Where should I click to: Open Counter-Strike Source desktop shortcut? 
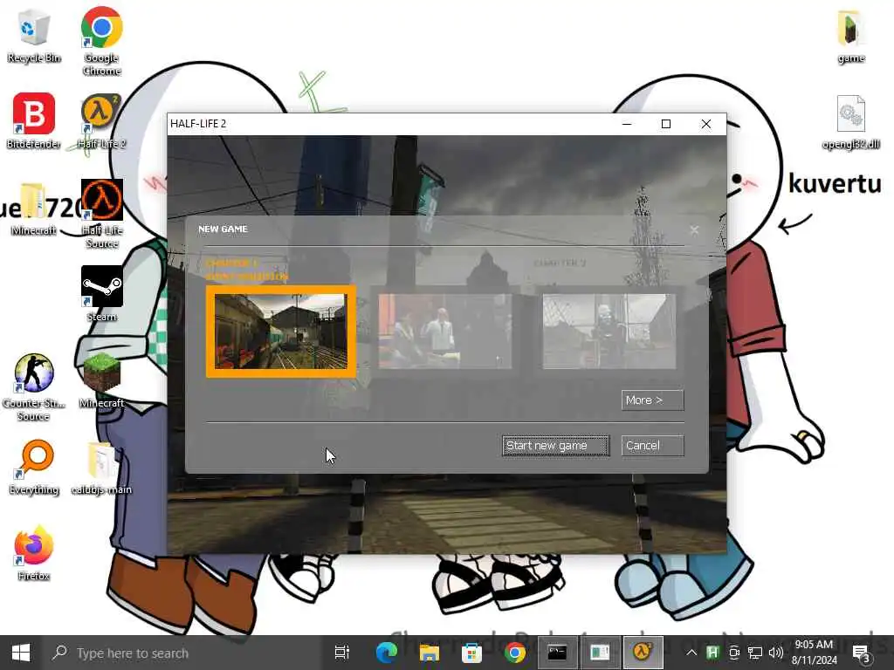pos(34,387)
